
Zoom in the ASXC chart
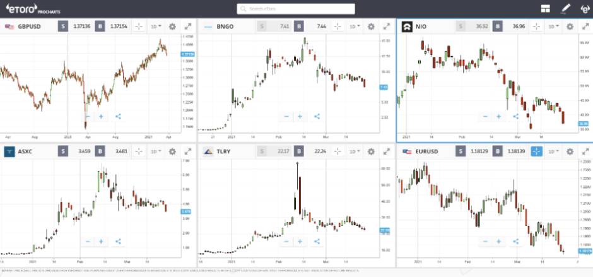(101, 242)
